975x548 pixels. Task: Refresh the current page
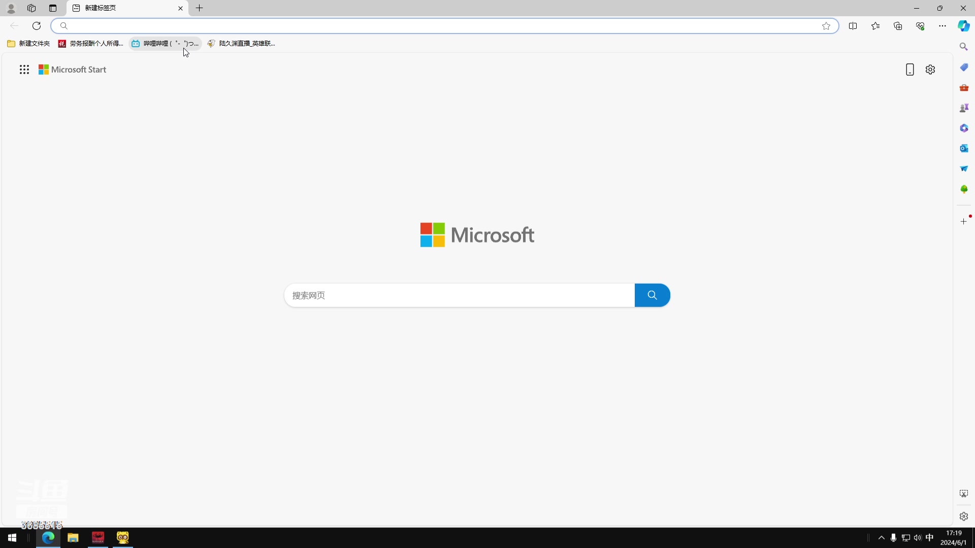click(37, 26)
